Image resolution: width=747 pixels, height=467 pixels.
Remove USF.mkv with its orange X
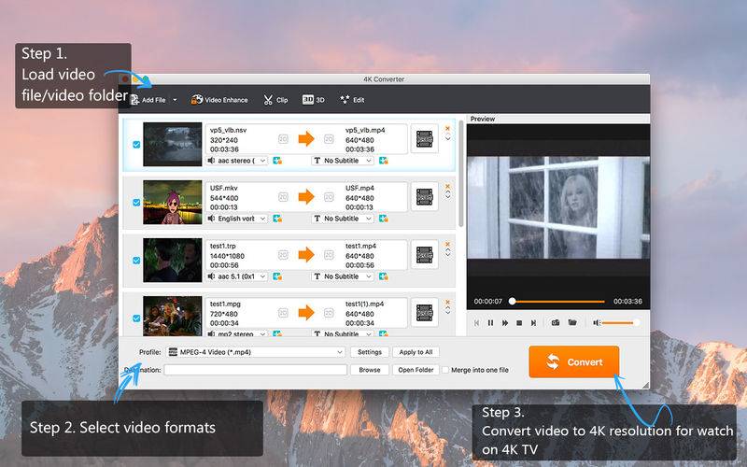tap(447, 186)
